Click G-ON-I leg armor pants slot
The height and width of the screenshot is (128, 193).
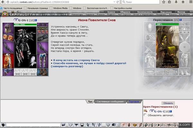pos(42,61)
